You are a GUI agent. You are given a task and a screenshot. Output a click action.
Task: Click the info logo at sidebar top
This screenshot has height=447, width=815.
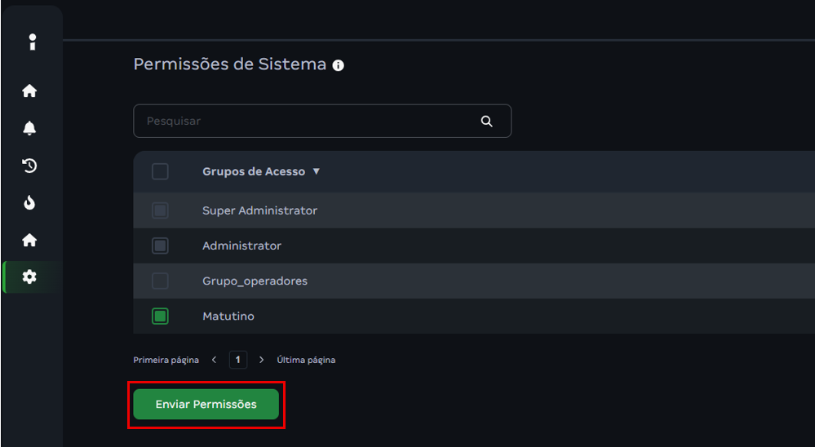click(32, 42)
